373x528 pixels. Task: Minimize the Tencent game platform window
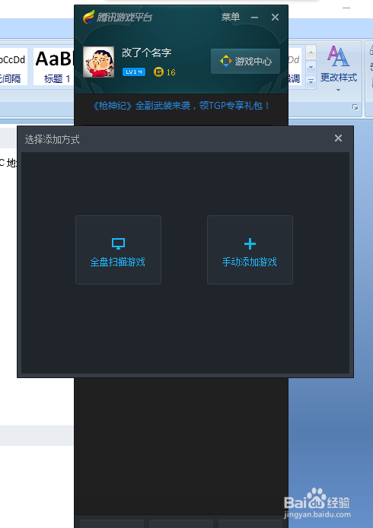(255, 17)
